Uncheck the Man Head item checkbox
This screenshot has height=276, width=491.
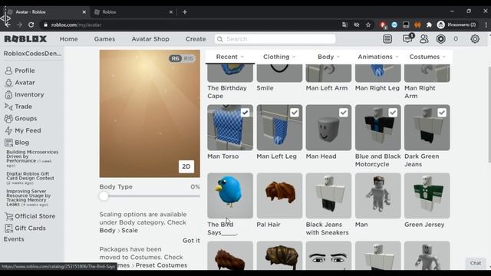coord(344,113)
